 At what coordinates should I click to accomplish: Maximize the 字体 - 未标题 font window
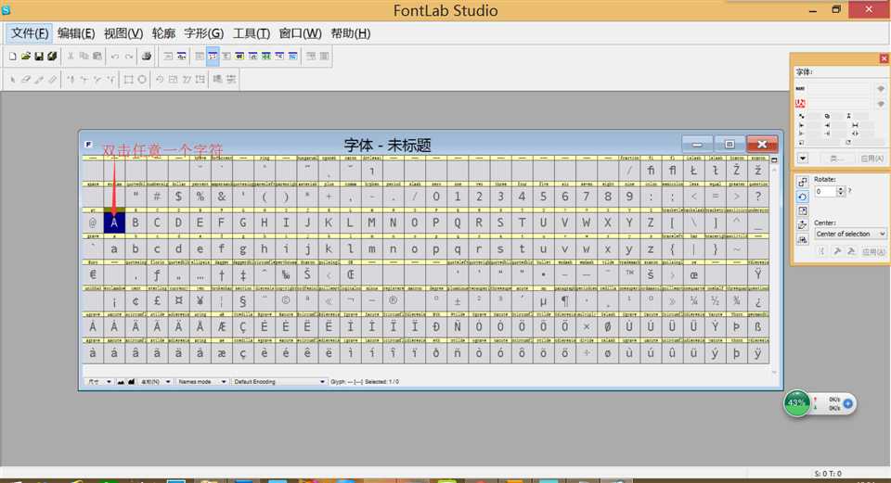pos(730,145)
